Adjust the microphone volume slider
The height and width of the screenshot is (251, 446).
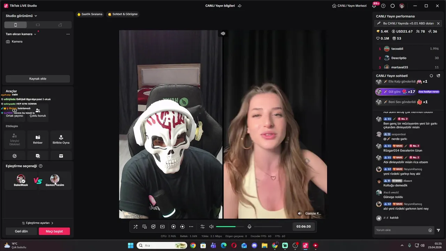[268, 227]
